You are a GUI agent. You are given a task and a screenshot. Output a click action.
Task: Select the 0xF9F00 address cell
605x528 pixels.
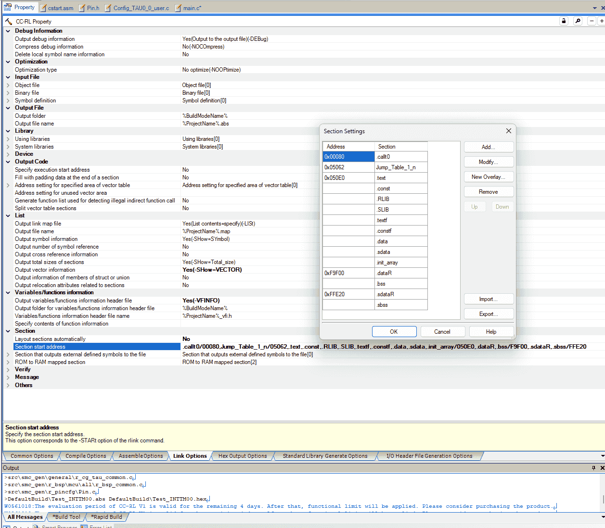[x=348, y=273]
